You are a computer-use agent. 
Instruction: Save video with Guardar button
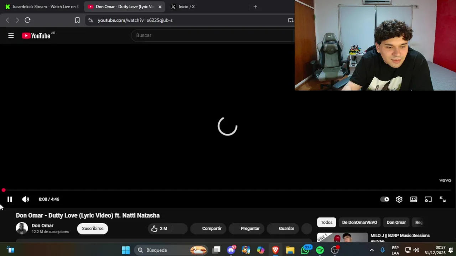[283, 229]
